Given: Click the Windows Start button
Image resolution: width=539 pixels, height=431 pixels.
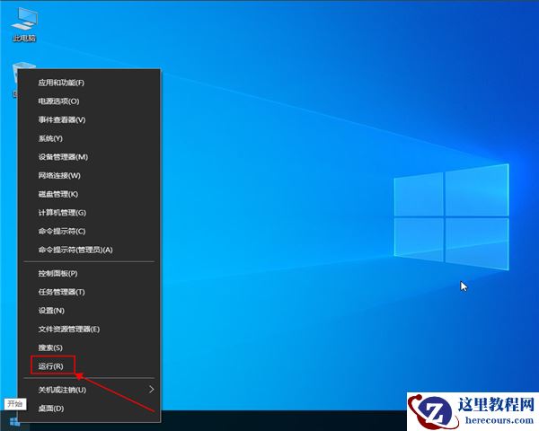Looking at the screenshot, I should pyautogui.click(x=14, y=422).
